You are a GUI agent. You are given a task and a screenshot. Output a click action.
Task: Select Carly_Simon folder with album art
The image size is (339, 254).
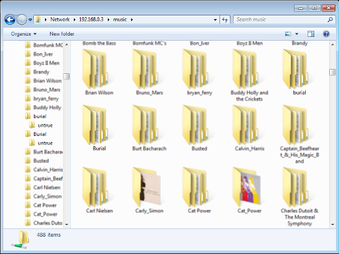(x=147, y=187)
